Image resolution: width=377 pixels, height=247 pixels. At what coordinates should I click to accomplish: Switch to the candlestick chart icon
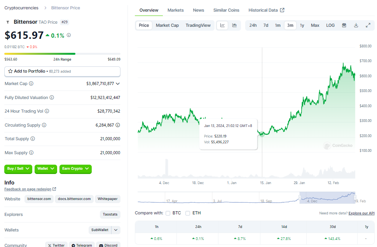point(234,25)
